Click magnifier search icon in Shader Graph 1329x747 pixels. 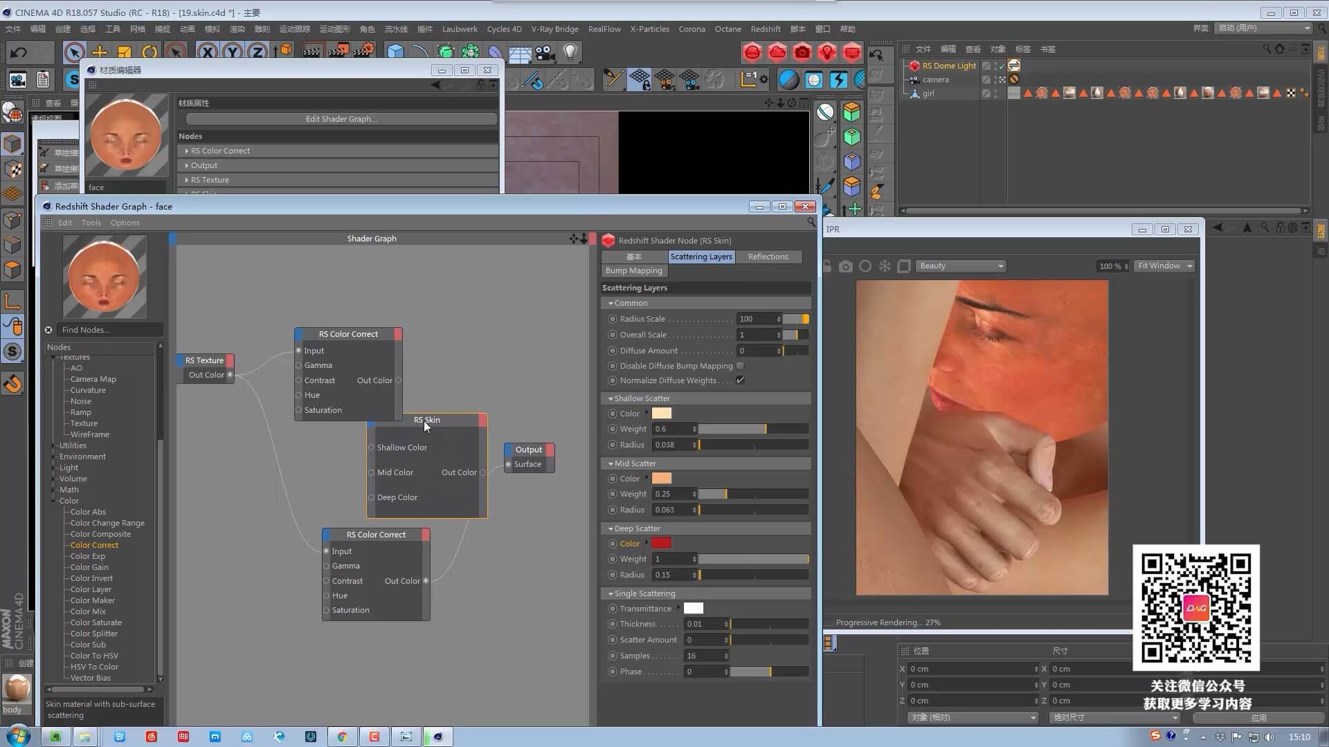point(811,223)
